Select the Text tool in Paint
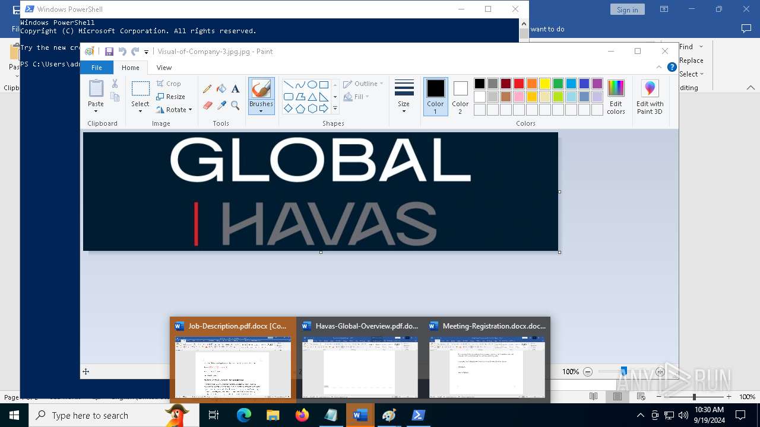Viewport: 760px width, 427px height. (236, 89)
